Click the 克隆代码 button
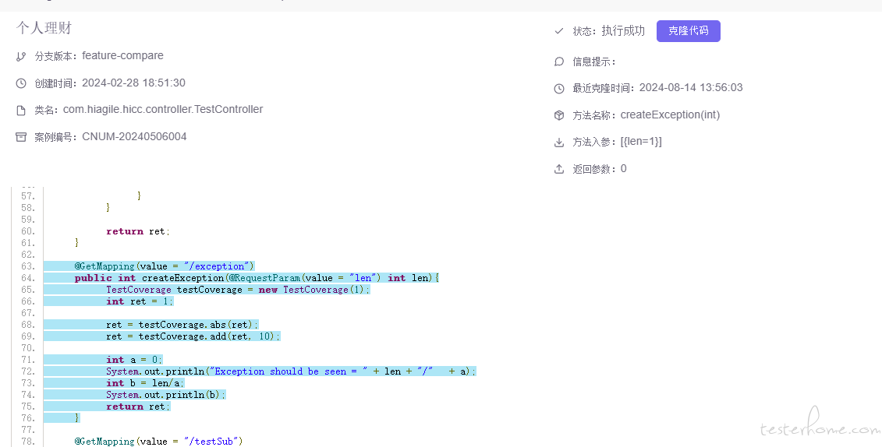This screenshot has width=882, height=447. point(688,31)
